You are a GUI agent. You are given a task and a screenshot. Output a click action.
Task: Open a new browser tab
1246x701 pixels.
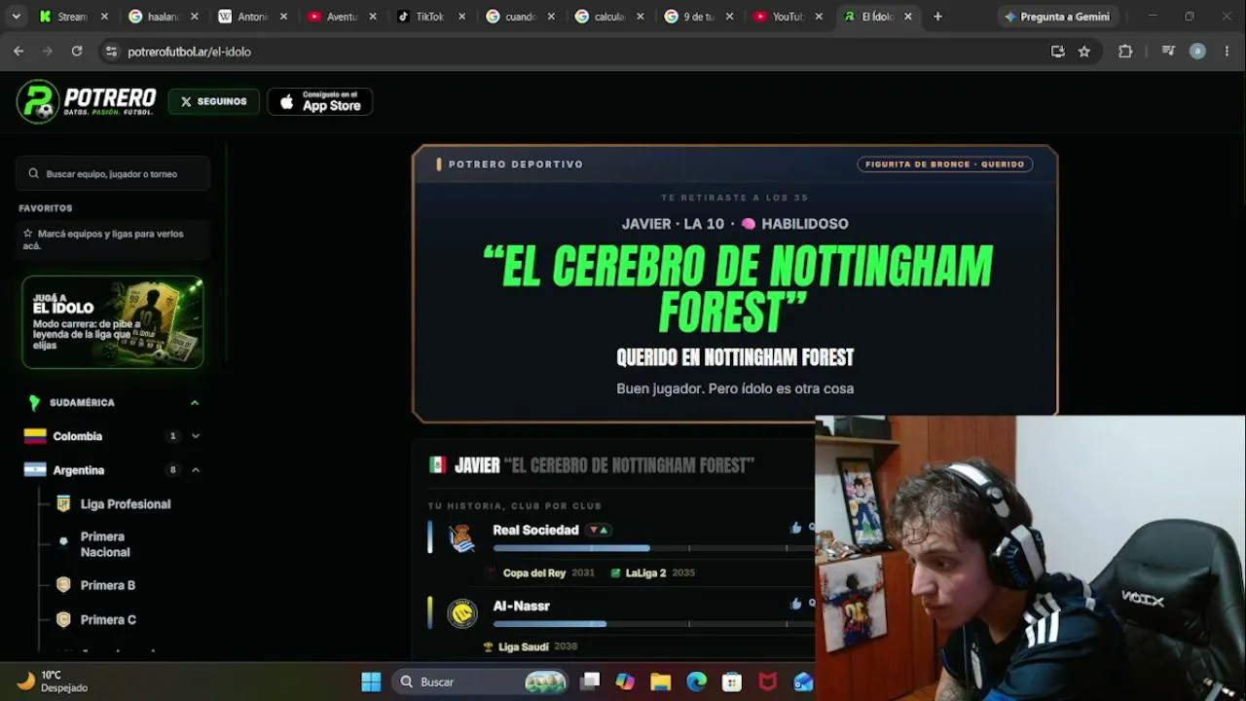[x=937, y=17]
